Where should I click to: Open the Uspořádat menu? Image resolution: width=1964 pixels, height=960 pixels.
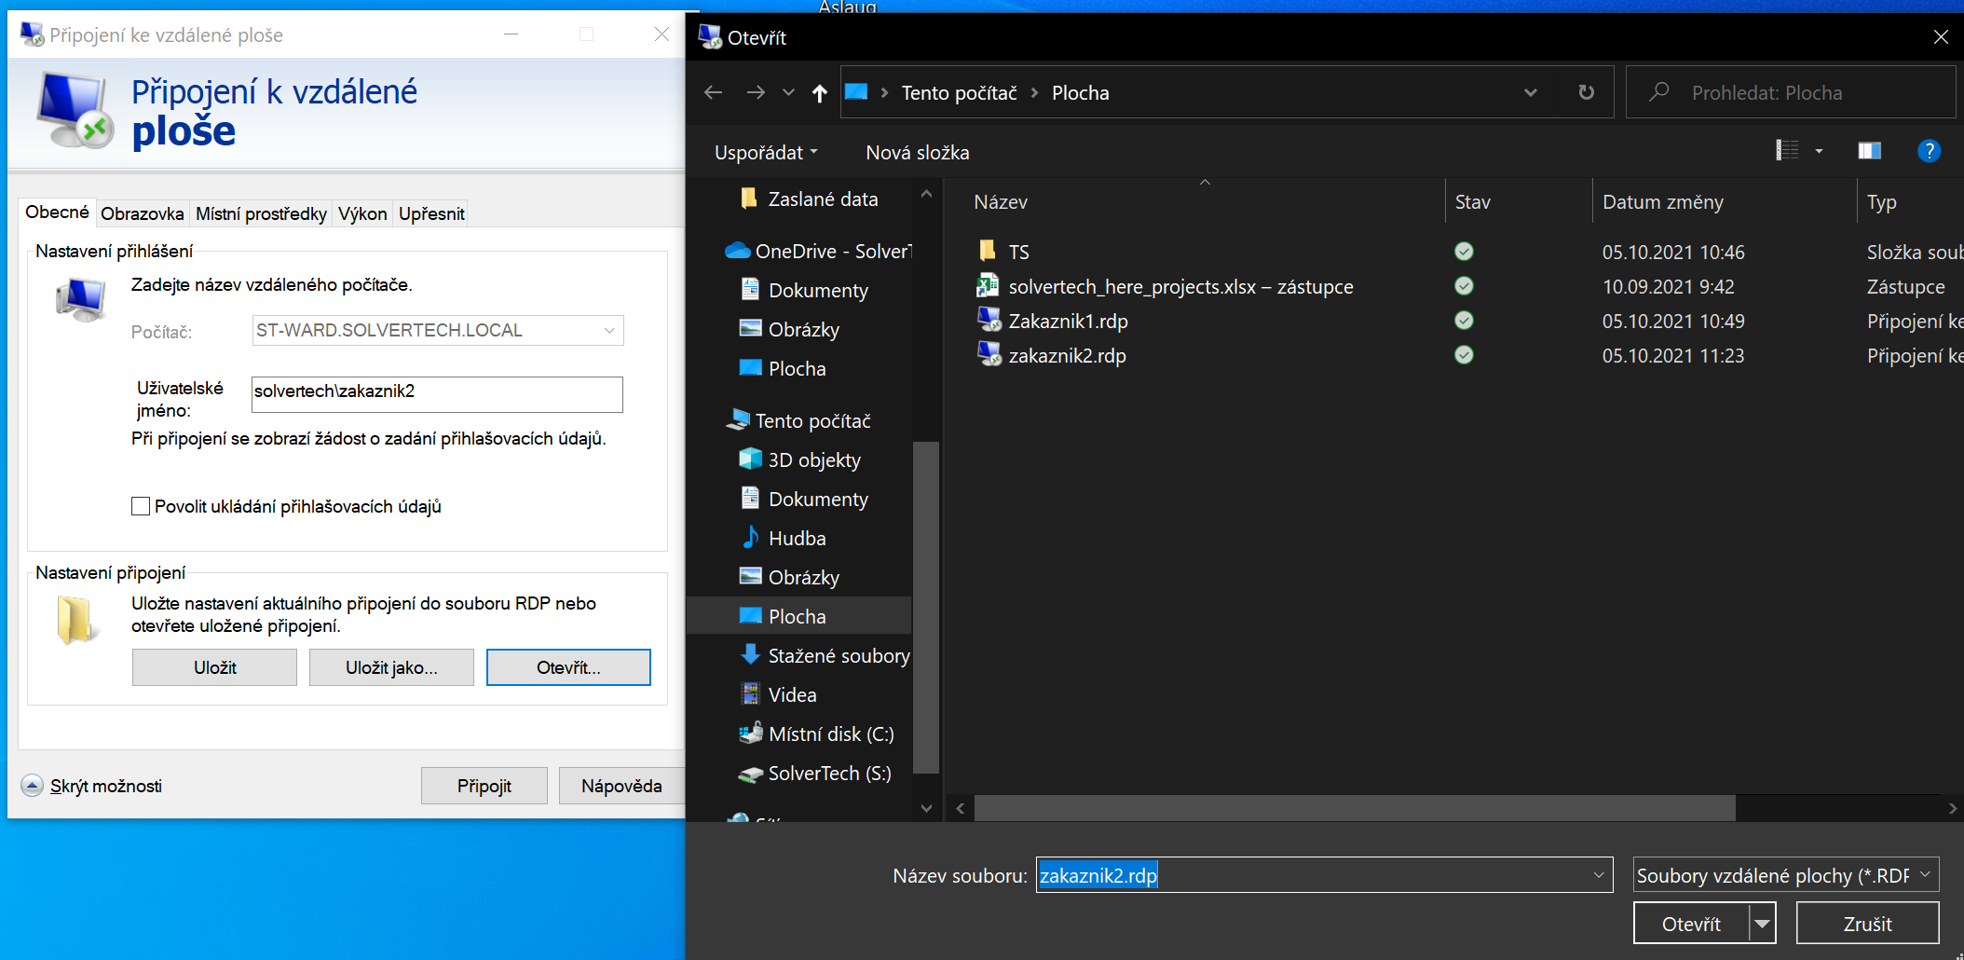click(766, 152)
